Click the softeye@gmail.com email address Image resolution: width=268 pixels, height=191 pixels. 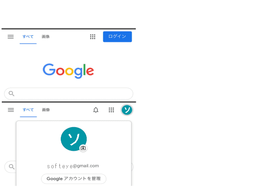coord(73,166)
